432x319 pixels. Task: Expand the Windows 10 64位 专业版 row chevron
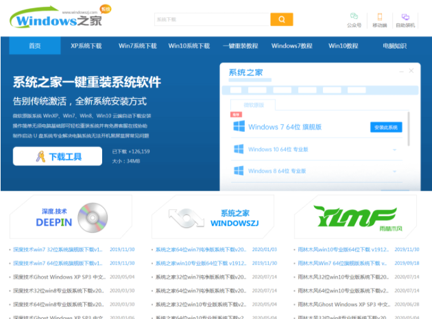click(394, 150)
